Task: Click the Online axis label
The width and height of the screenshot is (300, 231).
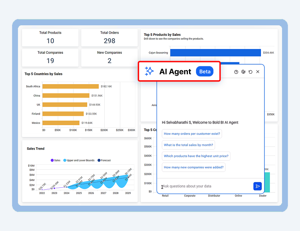Action: 238,196
